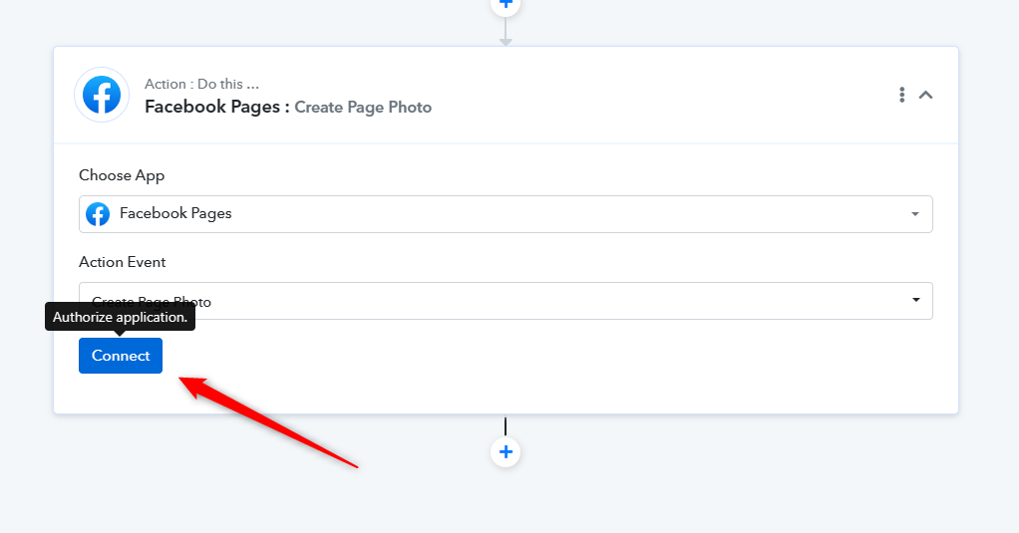
Task: Click the Facebook Pages title in the header
Action: pyautogui.click(x=216, y=107)
